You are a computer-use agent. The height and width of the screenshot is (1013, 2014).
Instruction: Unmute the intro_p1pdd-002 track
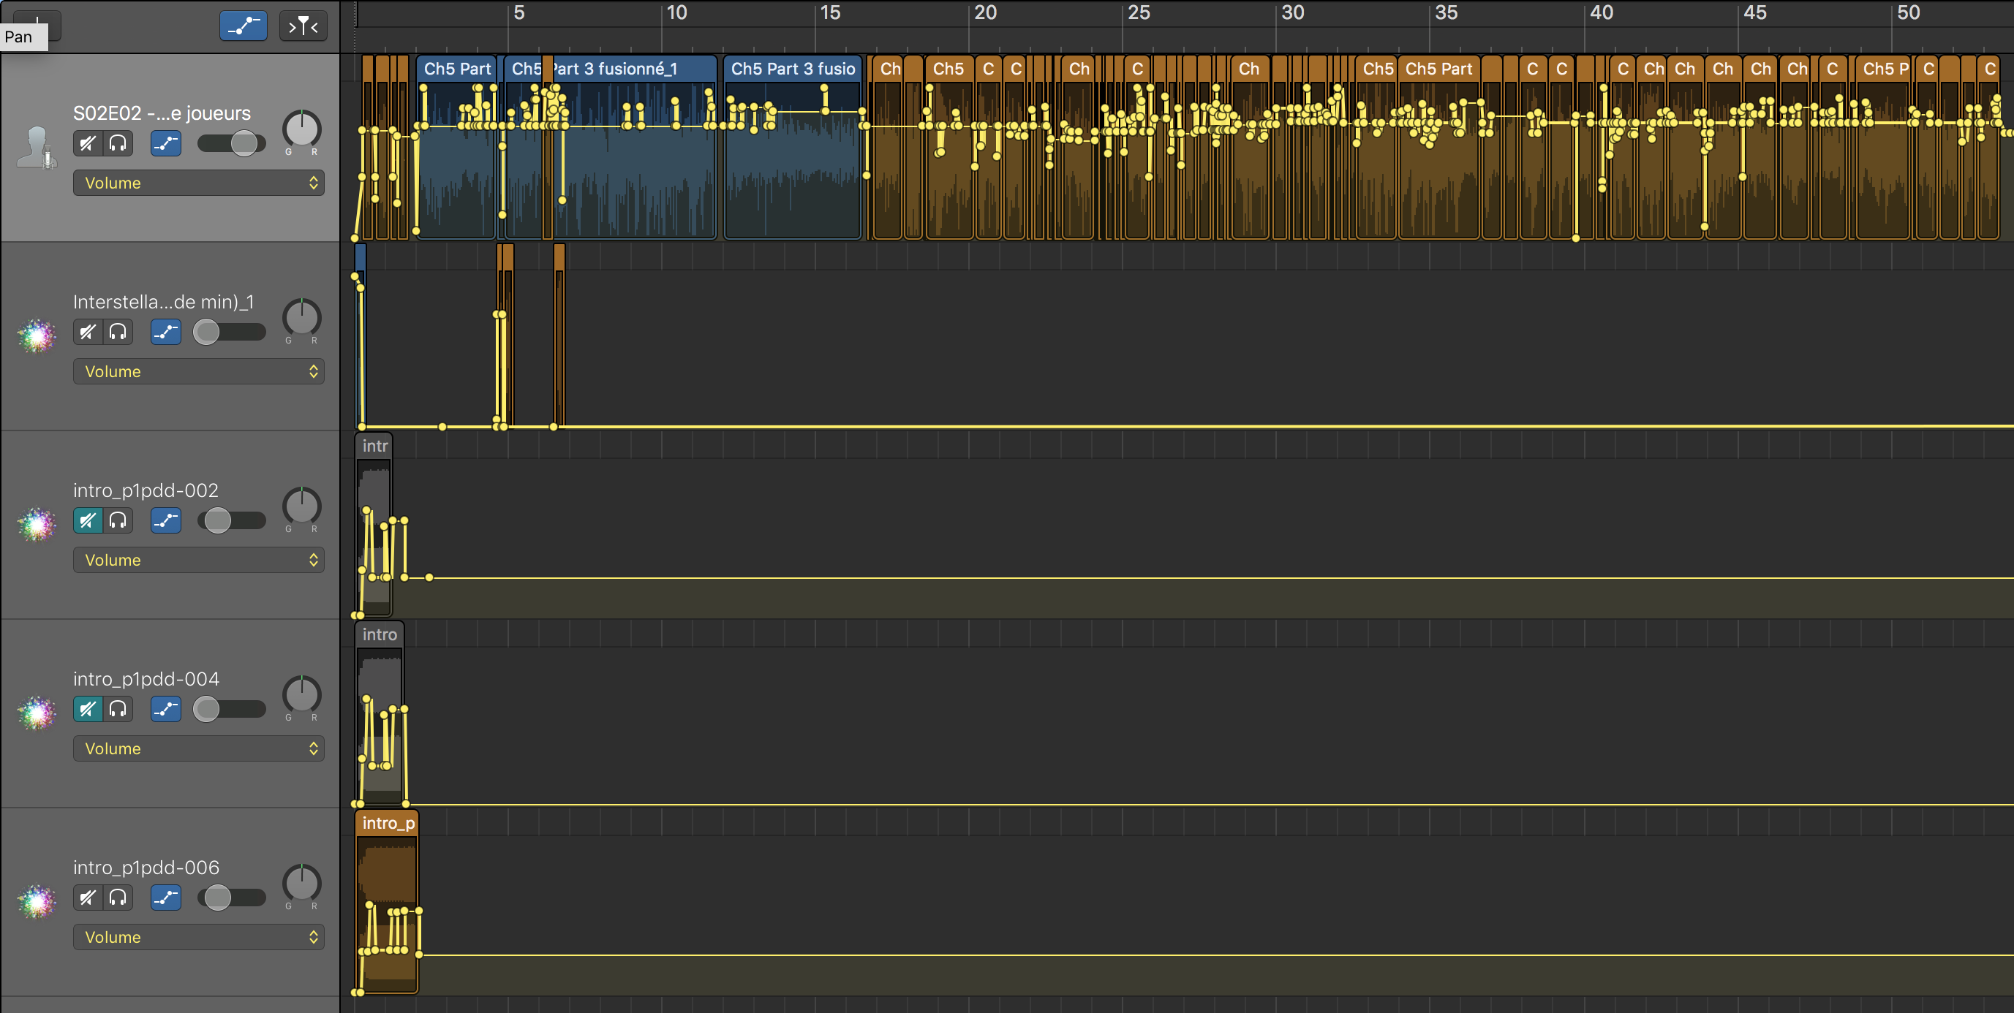pyautogui.click(x=88, y=520)
